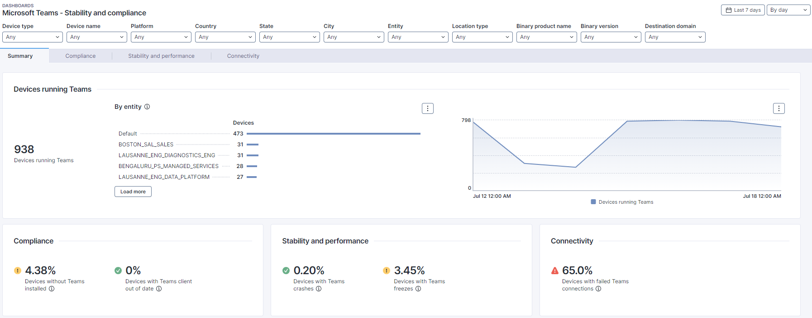The height and width of the screenshot is (318, 812).
Task: Open three-dot menu for line chart
Action: point(779,108)
